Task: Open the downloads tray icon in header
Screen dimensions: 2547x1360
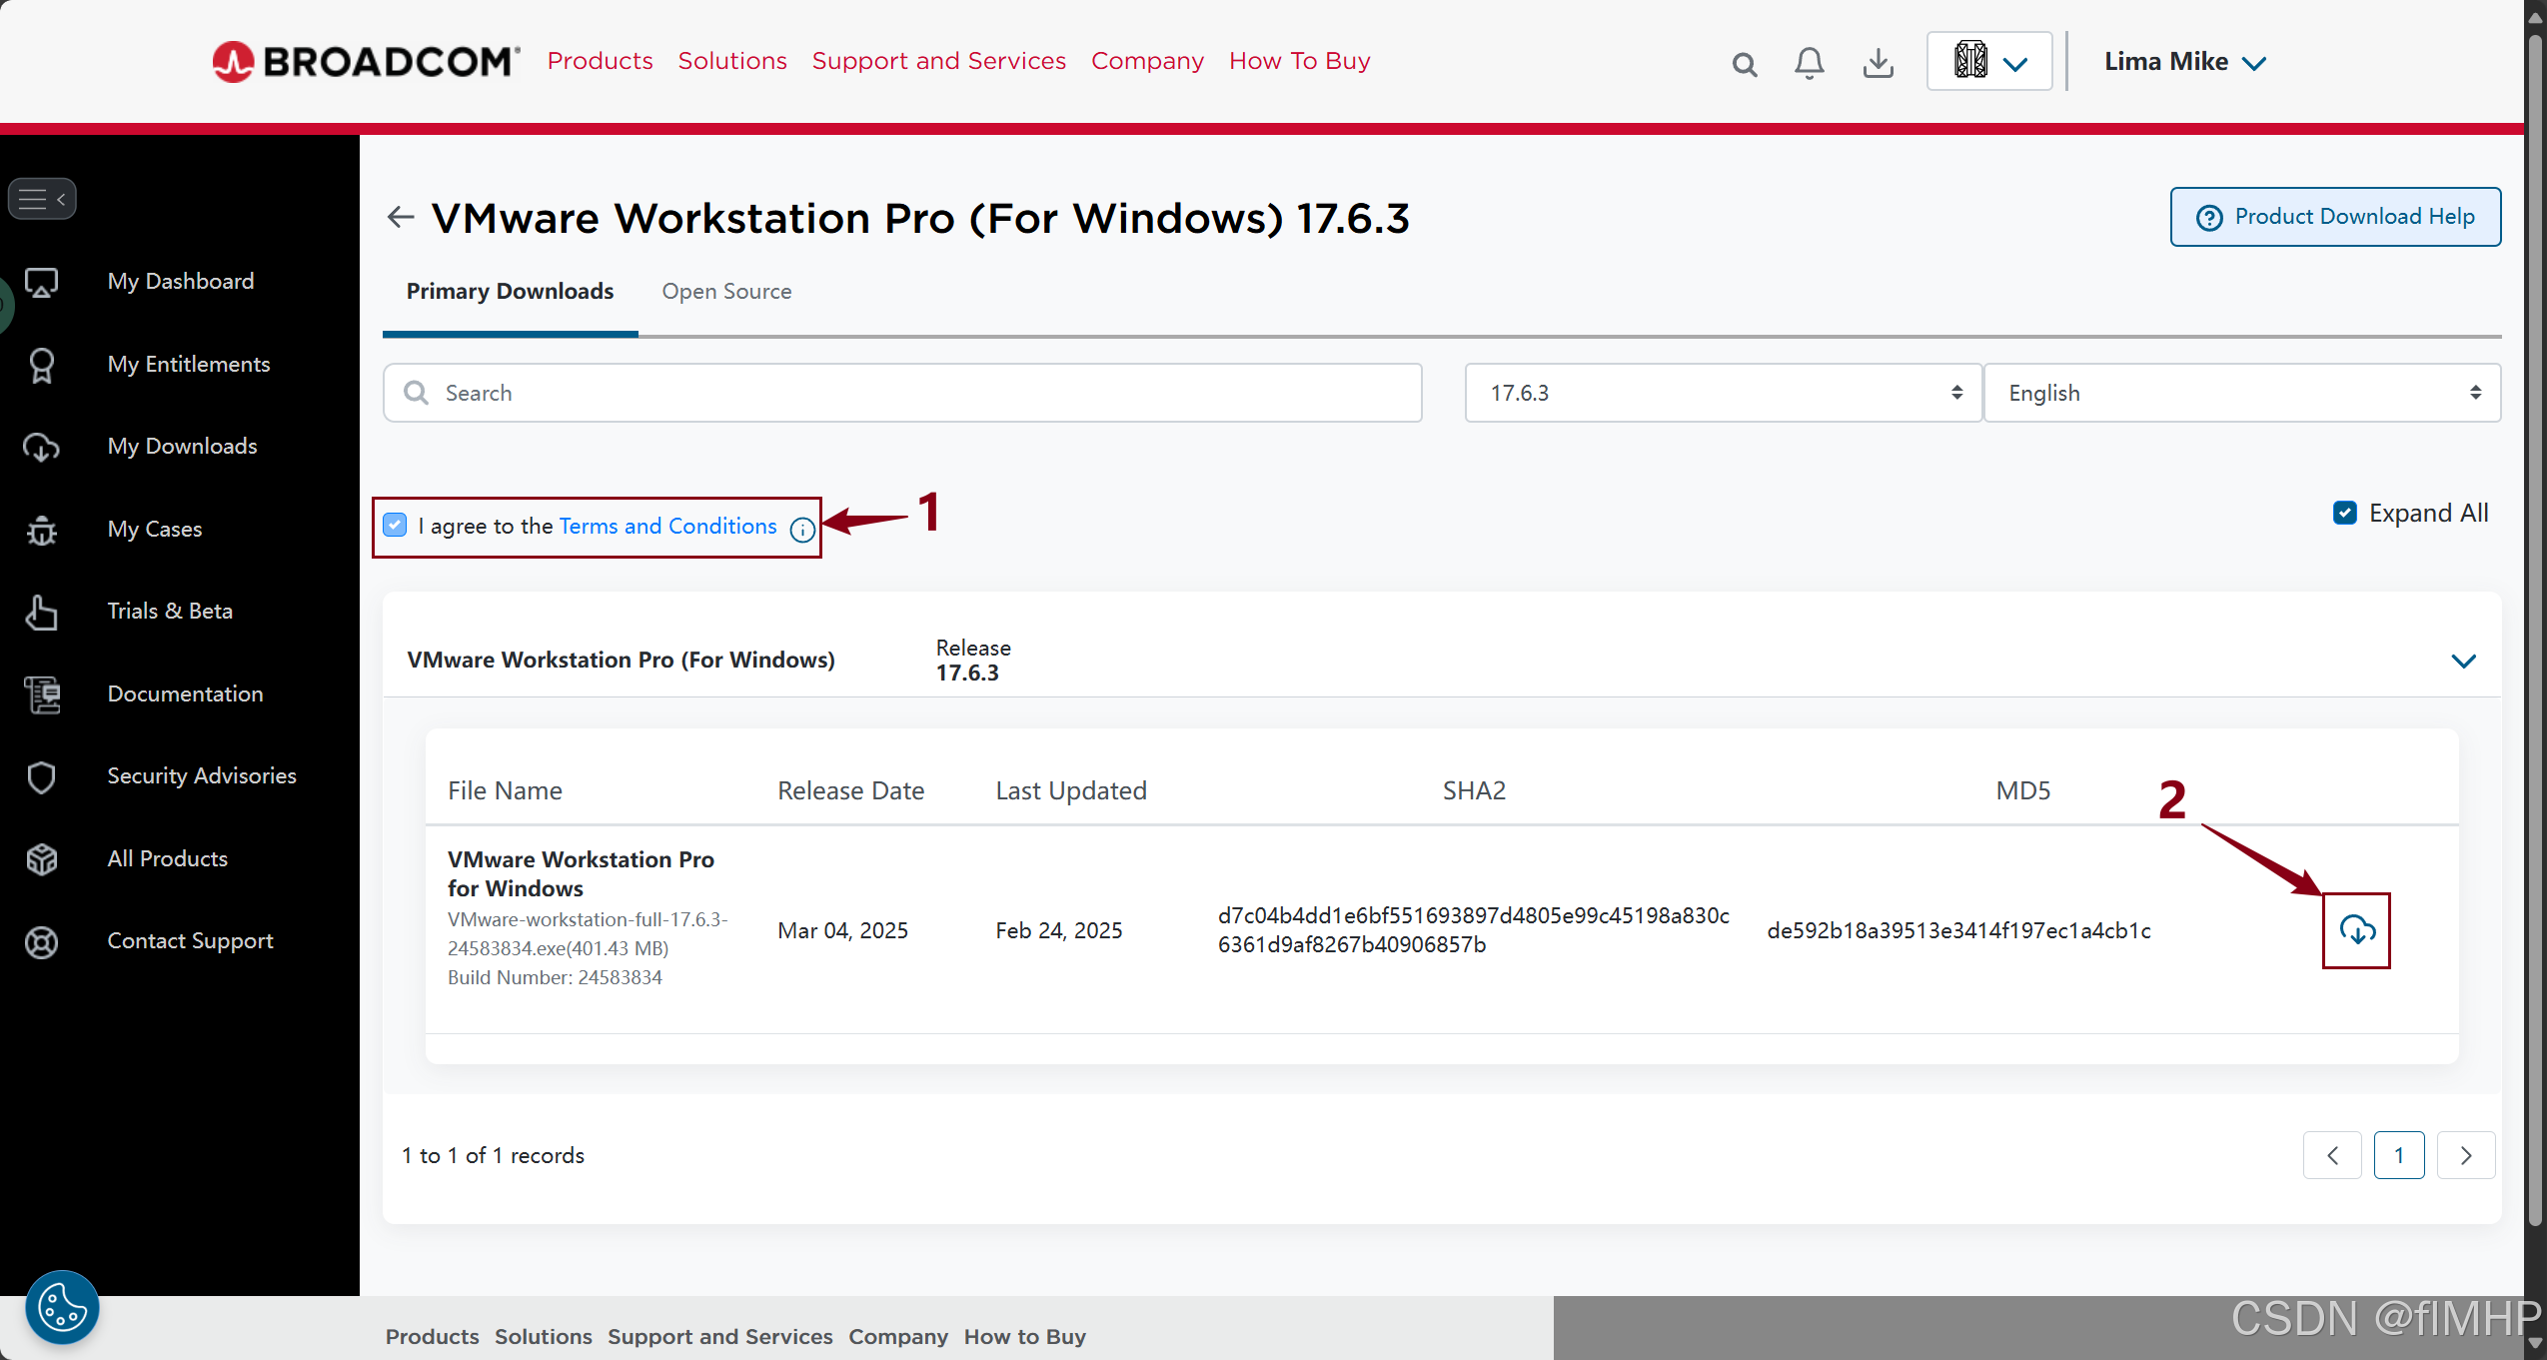Action: 1878,63
